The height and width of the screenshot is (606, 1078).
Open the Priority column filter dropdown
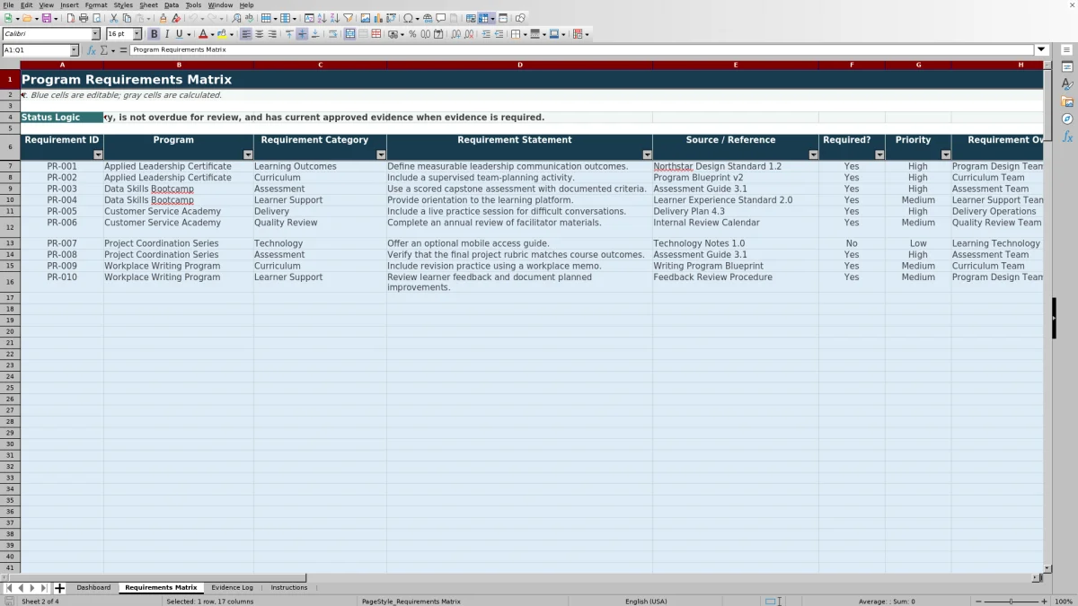click(x=946, y=154)
